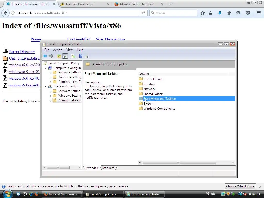
Task: Switch to the Standard tab
Action: pyautogui.click(x=108, y=168)
